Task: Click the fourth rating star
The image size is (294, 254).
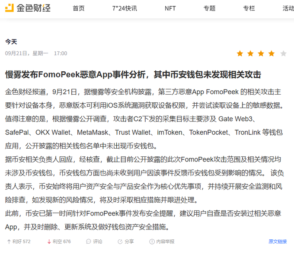Action: (272, 54)
